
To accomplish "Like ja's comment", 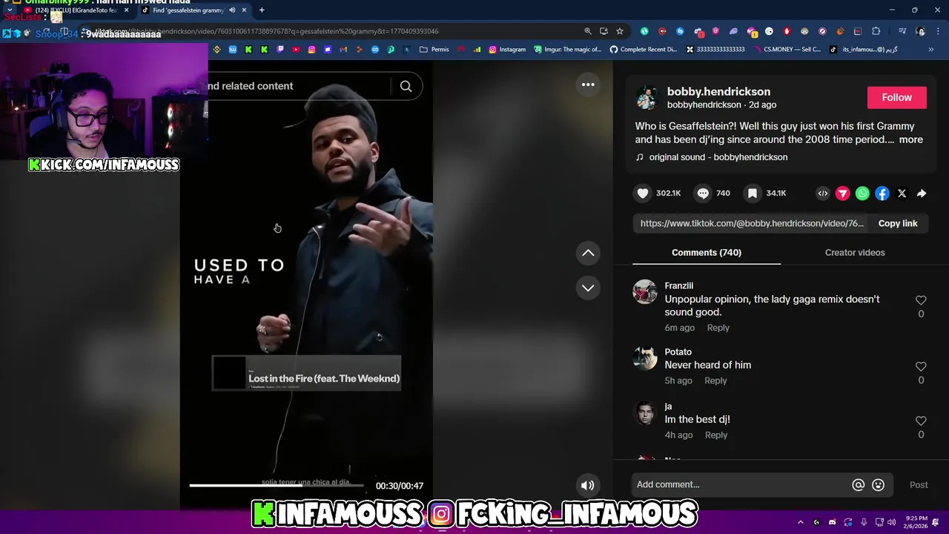I will coord(921,421).
